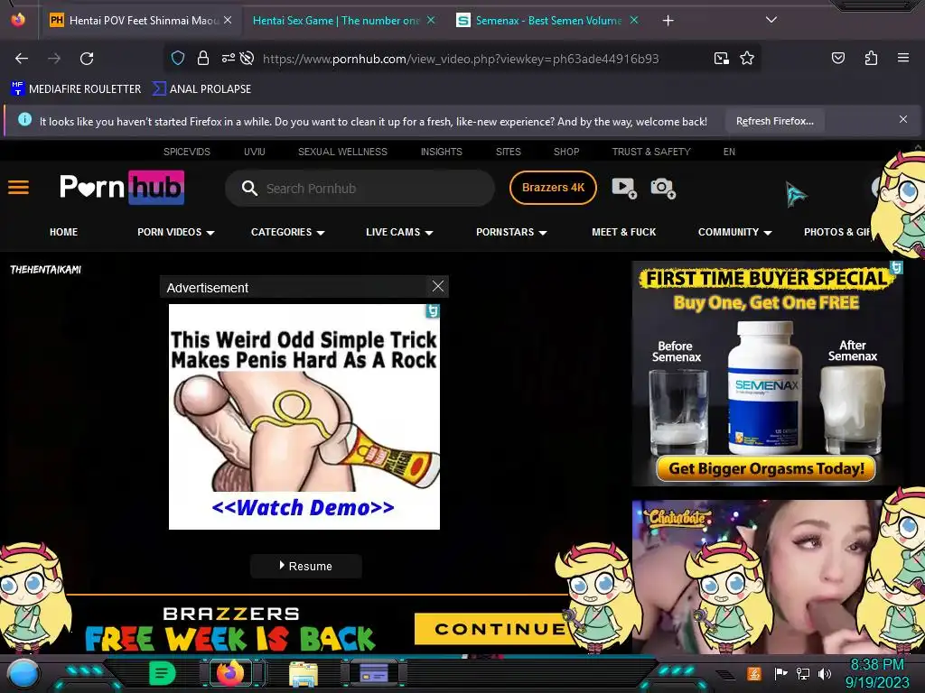Open the MEDIAFIRE ROULETTER bookmark
The width and height of the screenshot is (925, 693).
coord(76,89)
